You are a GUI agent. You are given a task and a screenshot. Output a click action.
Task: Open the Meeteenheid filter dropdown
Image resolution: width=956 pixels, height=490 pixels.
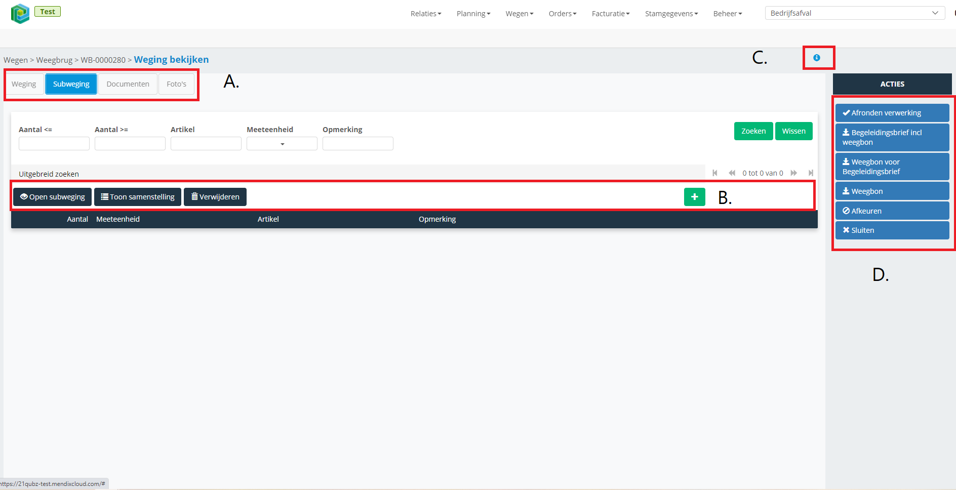(282, 144)
